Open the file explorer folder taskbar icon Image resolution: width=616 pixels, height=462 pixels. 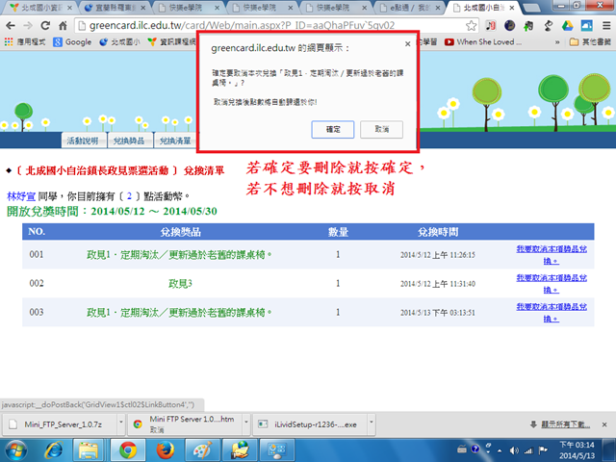coord(90,449)
